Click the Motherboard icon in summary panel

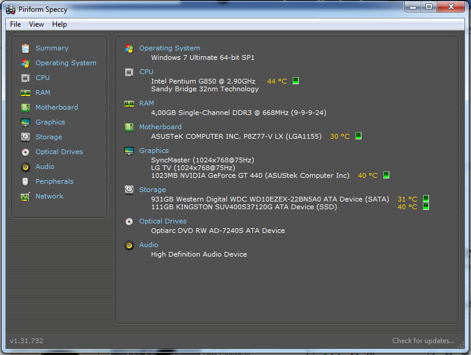click(x=129, y=127)
